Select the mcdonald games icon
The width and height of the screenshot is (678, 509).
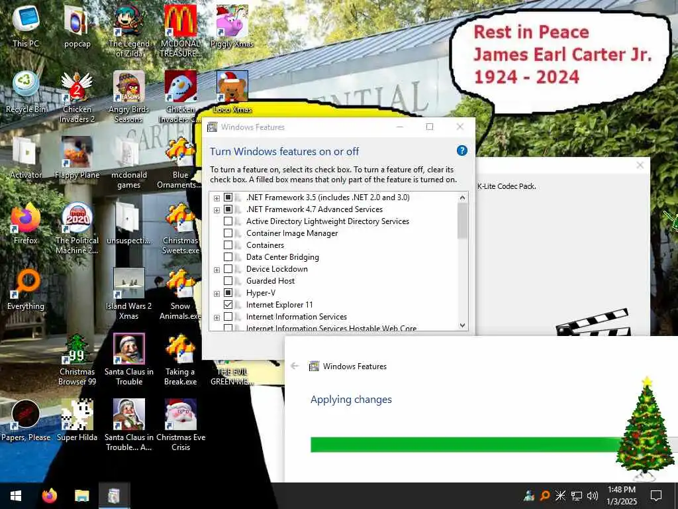click(129, 163)
